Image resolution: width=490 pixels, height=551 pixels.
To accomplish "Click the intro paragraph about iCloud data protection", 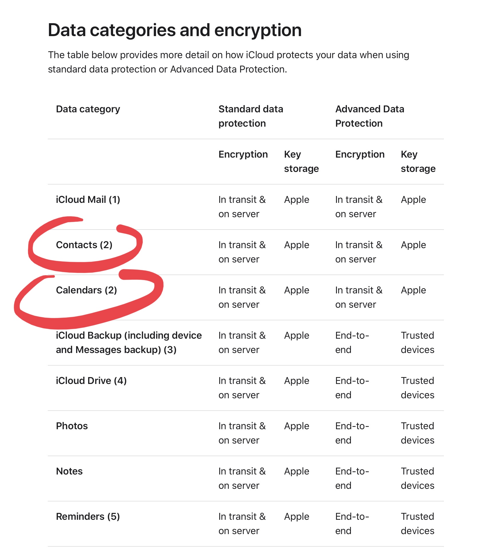I will point(228,62).
